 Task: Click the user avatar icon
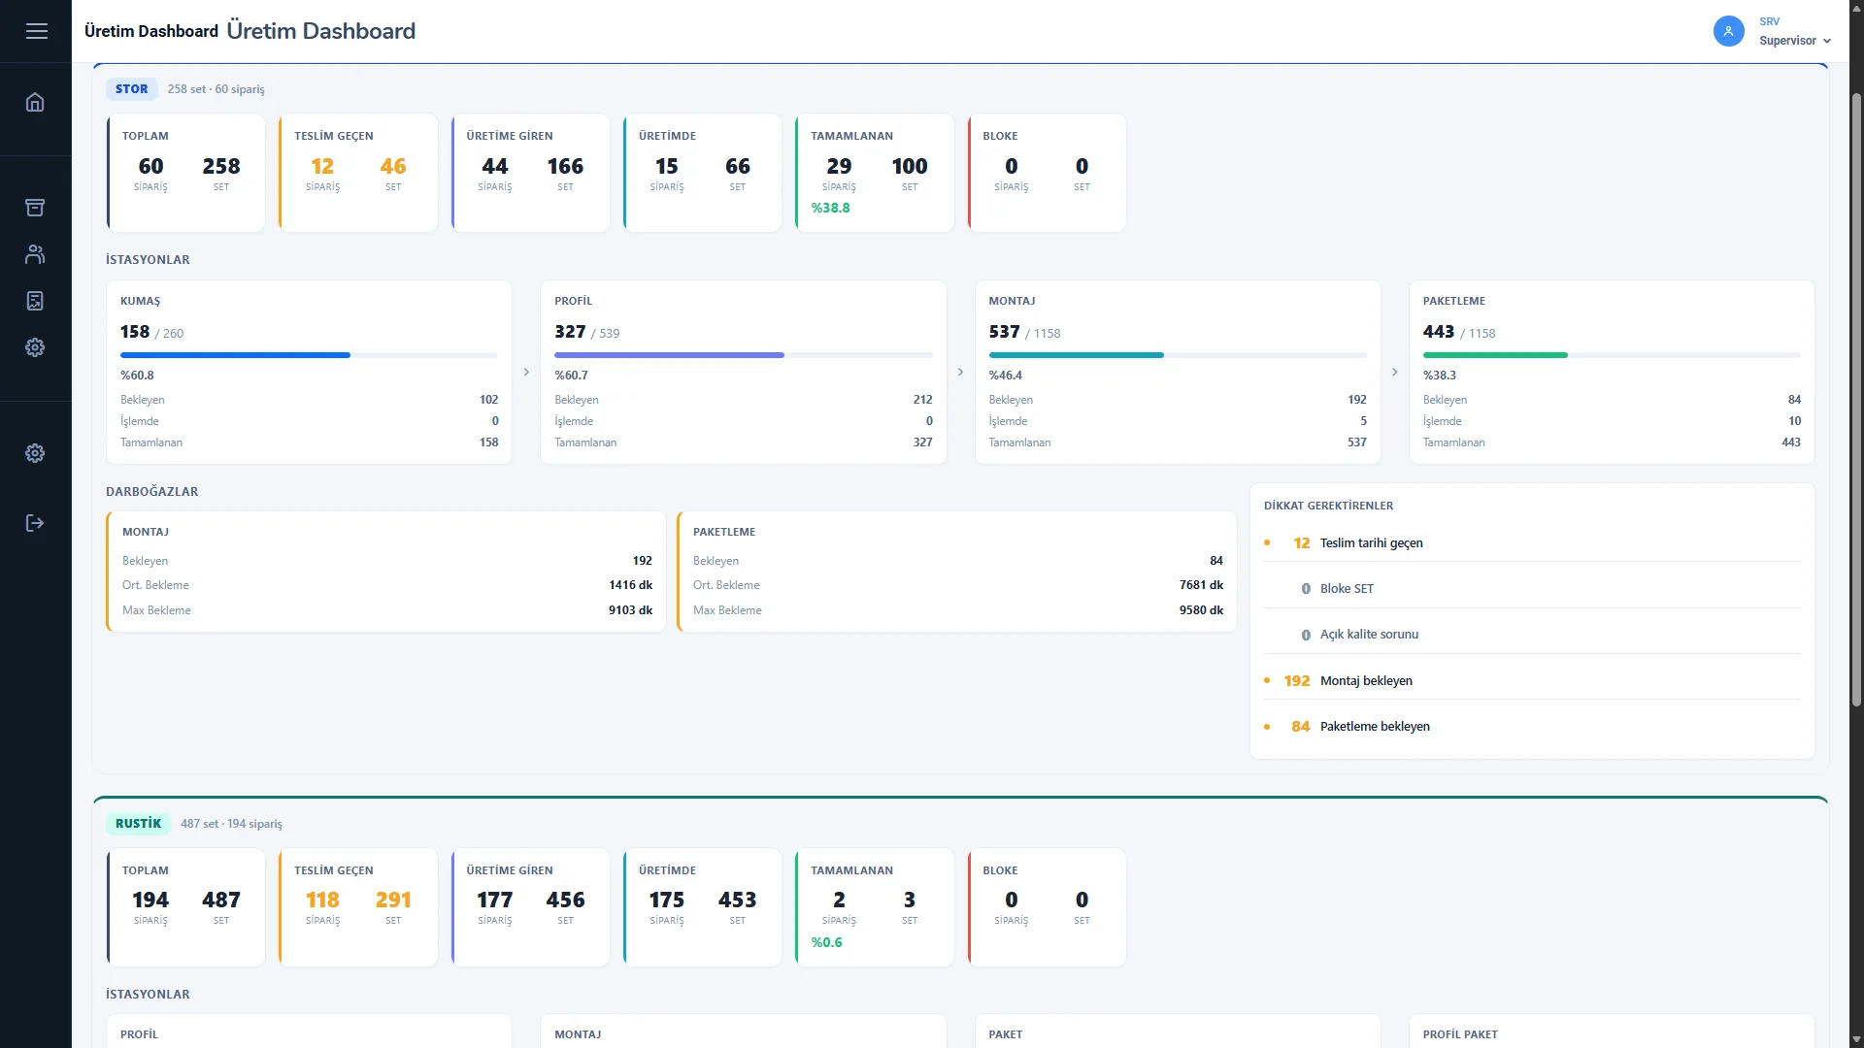[x=1728, y=31]
